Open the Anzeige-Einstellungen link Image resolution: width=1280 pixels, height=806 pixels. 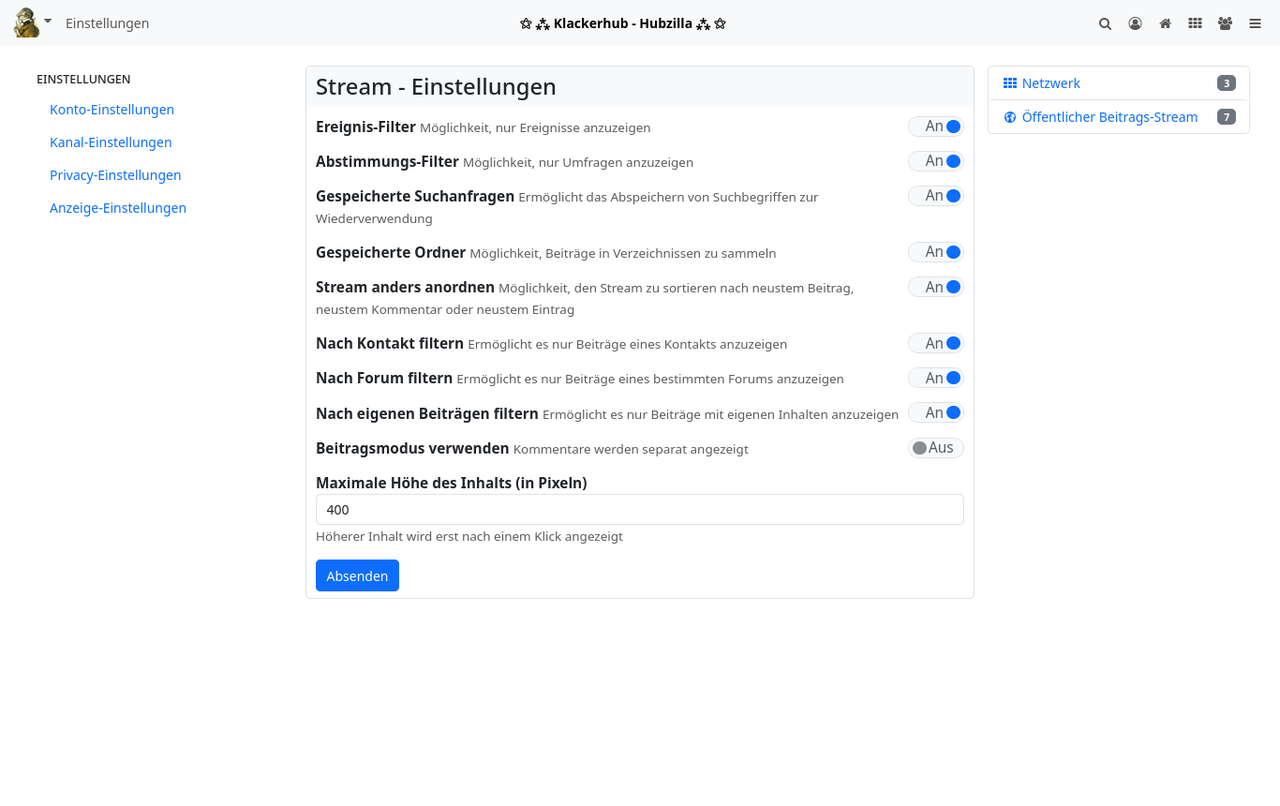[x=118, y=208]
